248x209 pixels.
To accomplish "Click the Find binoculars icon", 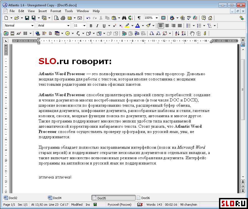I will (124, 18).
